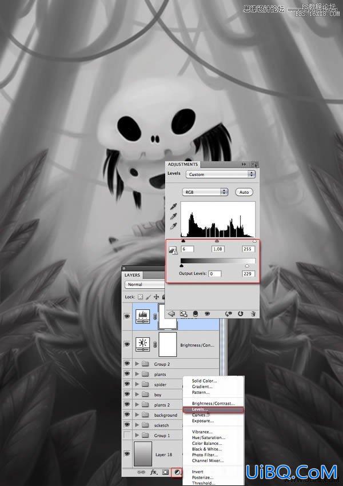Viewport: 343px width, 486px height.
Task: Select the white point eyedropper
Action: click(x=174, y=226)
